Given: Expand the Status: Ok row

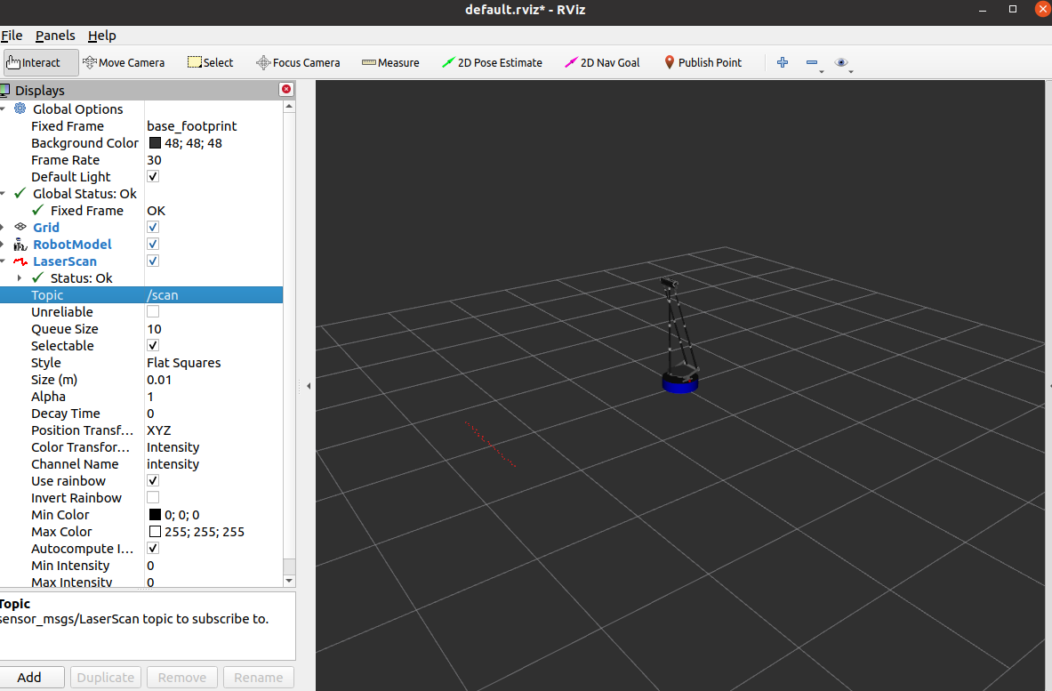Looking at the screenshot, I should pos(20,277).
